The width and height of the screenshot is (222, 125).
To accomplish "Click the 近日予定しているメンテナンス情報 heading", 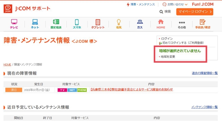I will click(x=38, y=107).
